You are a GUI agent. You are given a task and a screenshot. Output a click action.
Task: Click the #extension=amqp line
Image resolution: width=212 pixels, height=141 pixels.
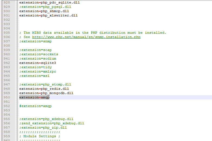point(35,106)
